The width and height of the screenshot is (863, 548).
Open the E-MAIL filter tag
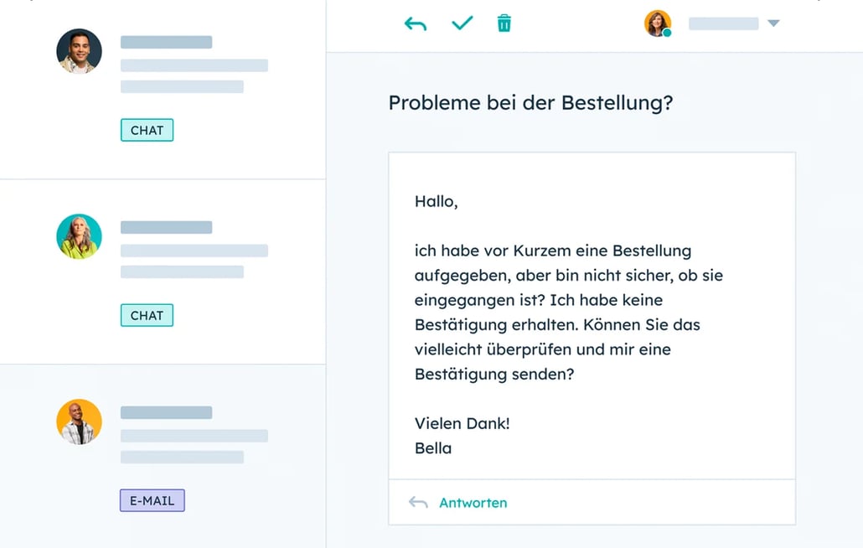[152, 500]
